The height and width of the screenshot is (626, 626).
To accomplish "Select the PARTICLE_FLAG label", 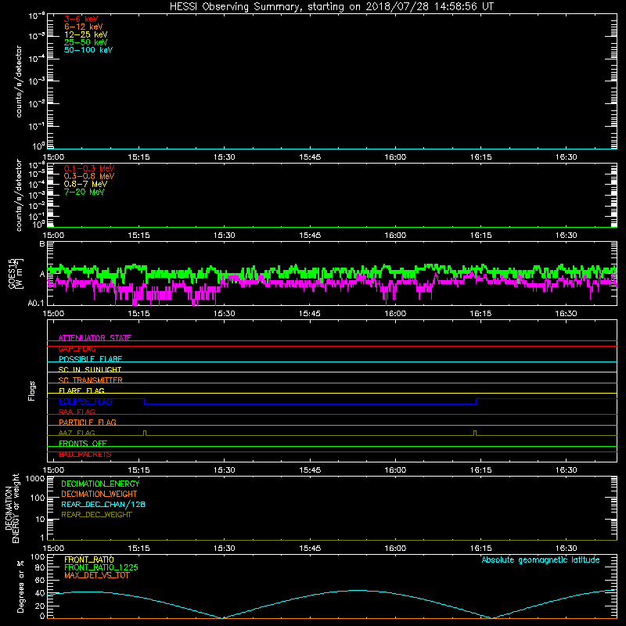I will (x=88, y=423).
